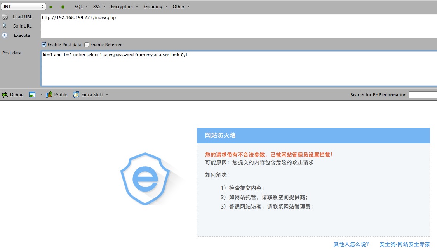Expand the Extra Stuff dropdown arrow

point(107,95)
